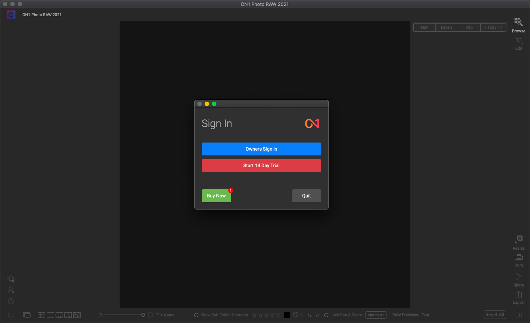
Task: Enable Show Sub-Folder Contents
Action: [197, 315]
